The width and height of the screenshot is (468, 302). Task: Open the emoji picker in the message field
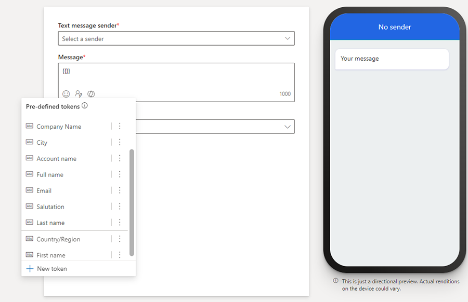(66, 94)
